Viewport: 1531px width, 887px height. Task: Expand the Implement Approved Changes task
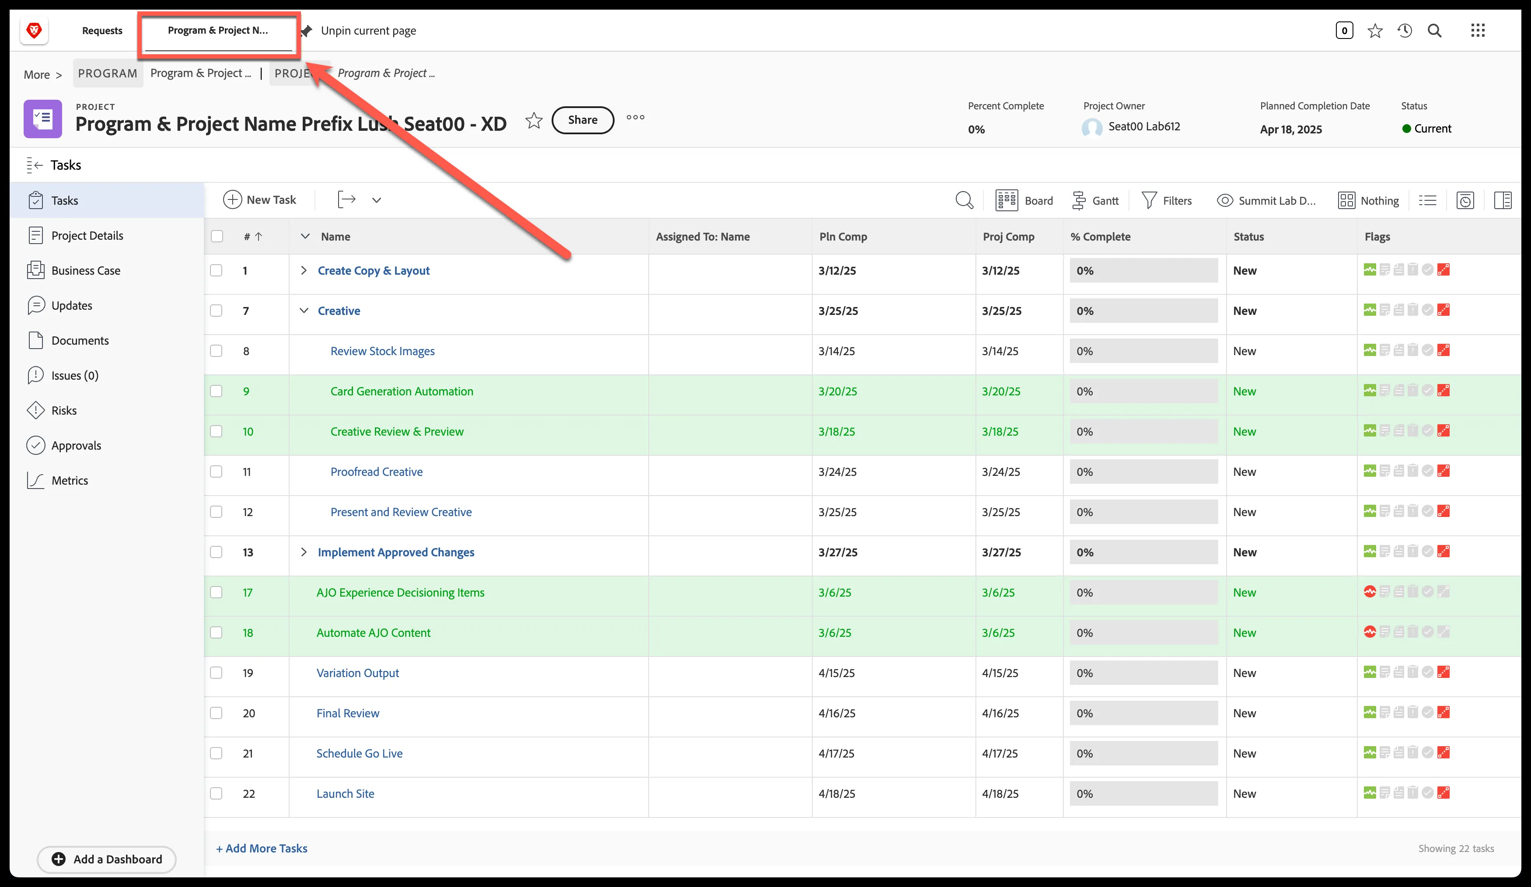pyautogui.click(x=304, y=552)
